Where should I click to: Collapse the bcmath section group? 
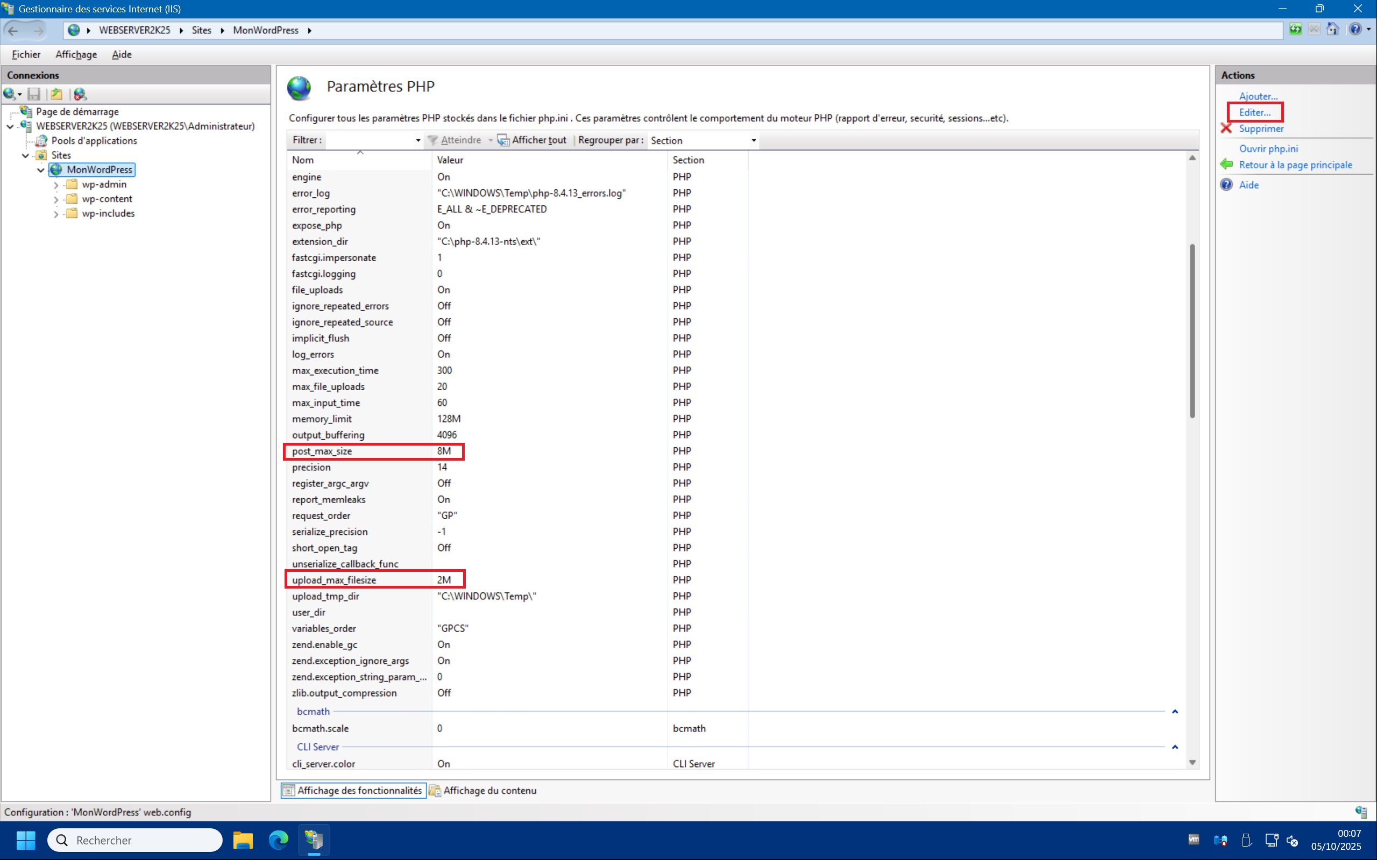(1174, 712)
